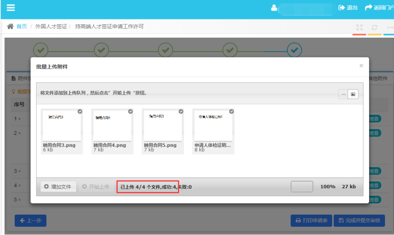394x235 pixels.
Task: Click the 开始上传 button
Action: 96,187
